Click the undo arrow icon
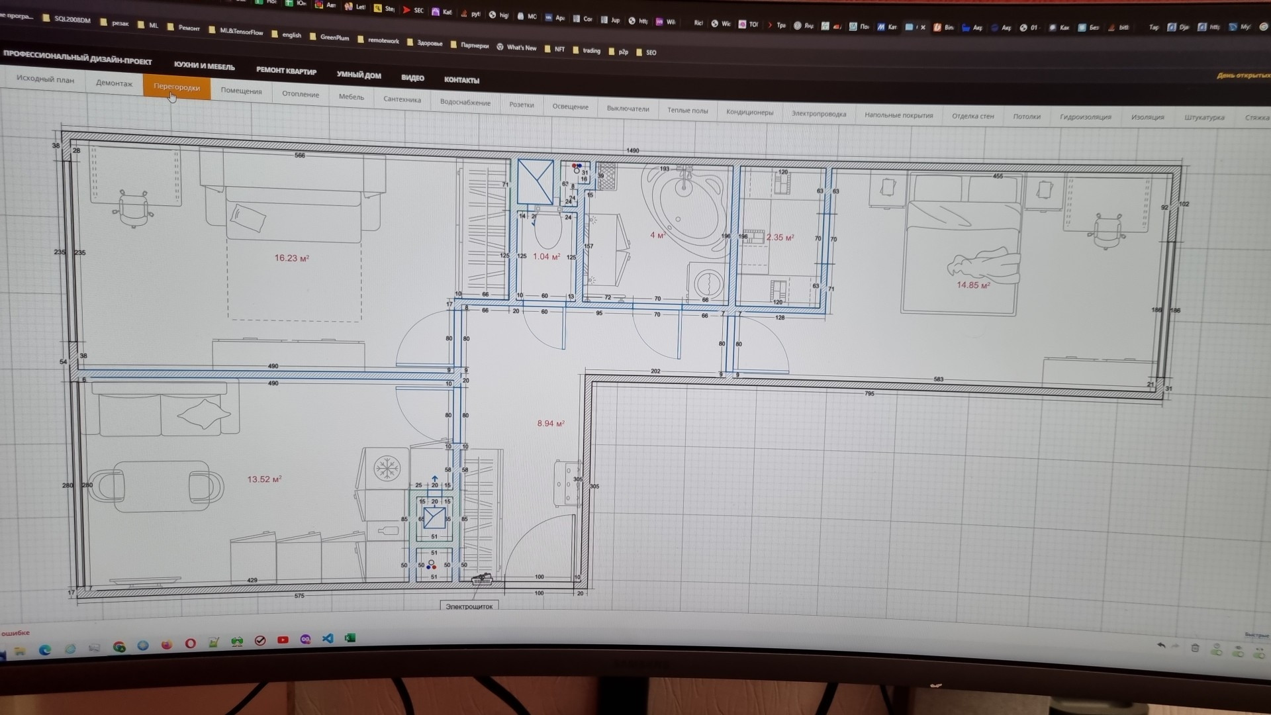Screen dimensions: 1271x715 pos(1161,646)
